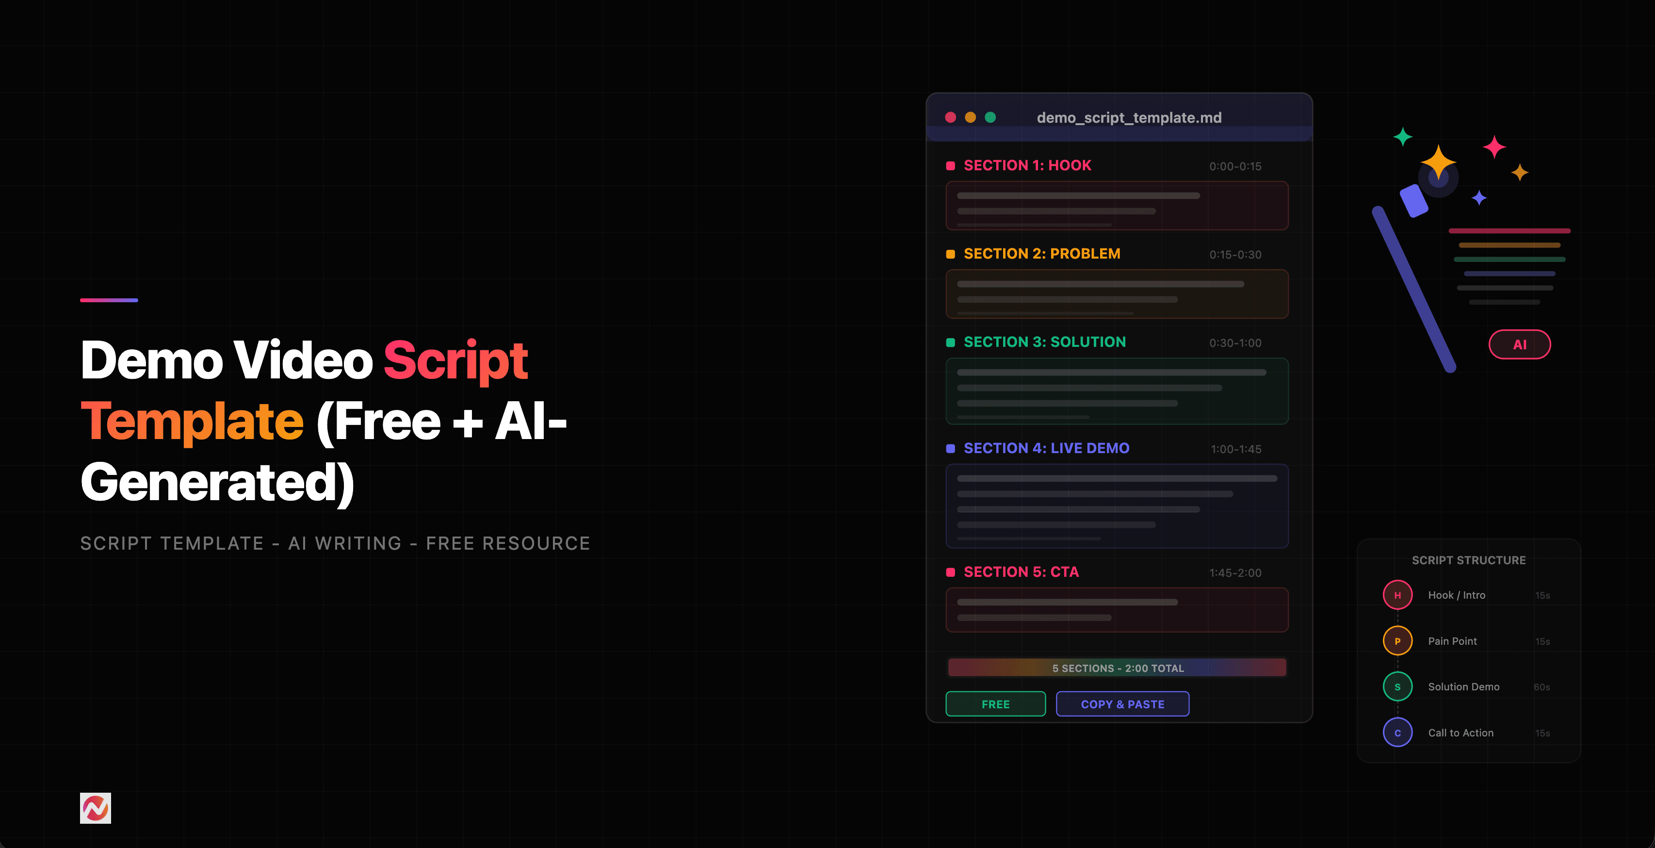Select the demo_script_template.md title bar
Screen dimensions: 1655x848
(x=1129, y=117)
